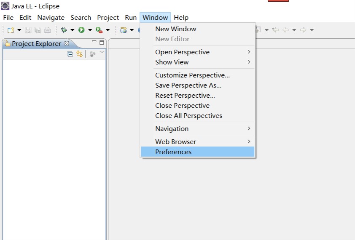The image size is (355, 240).
Task: Select Close Perspective entry
Action: pos(198,106)
